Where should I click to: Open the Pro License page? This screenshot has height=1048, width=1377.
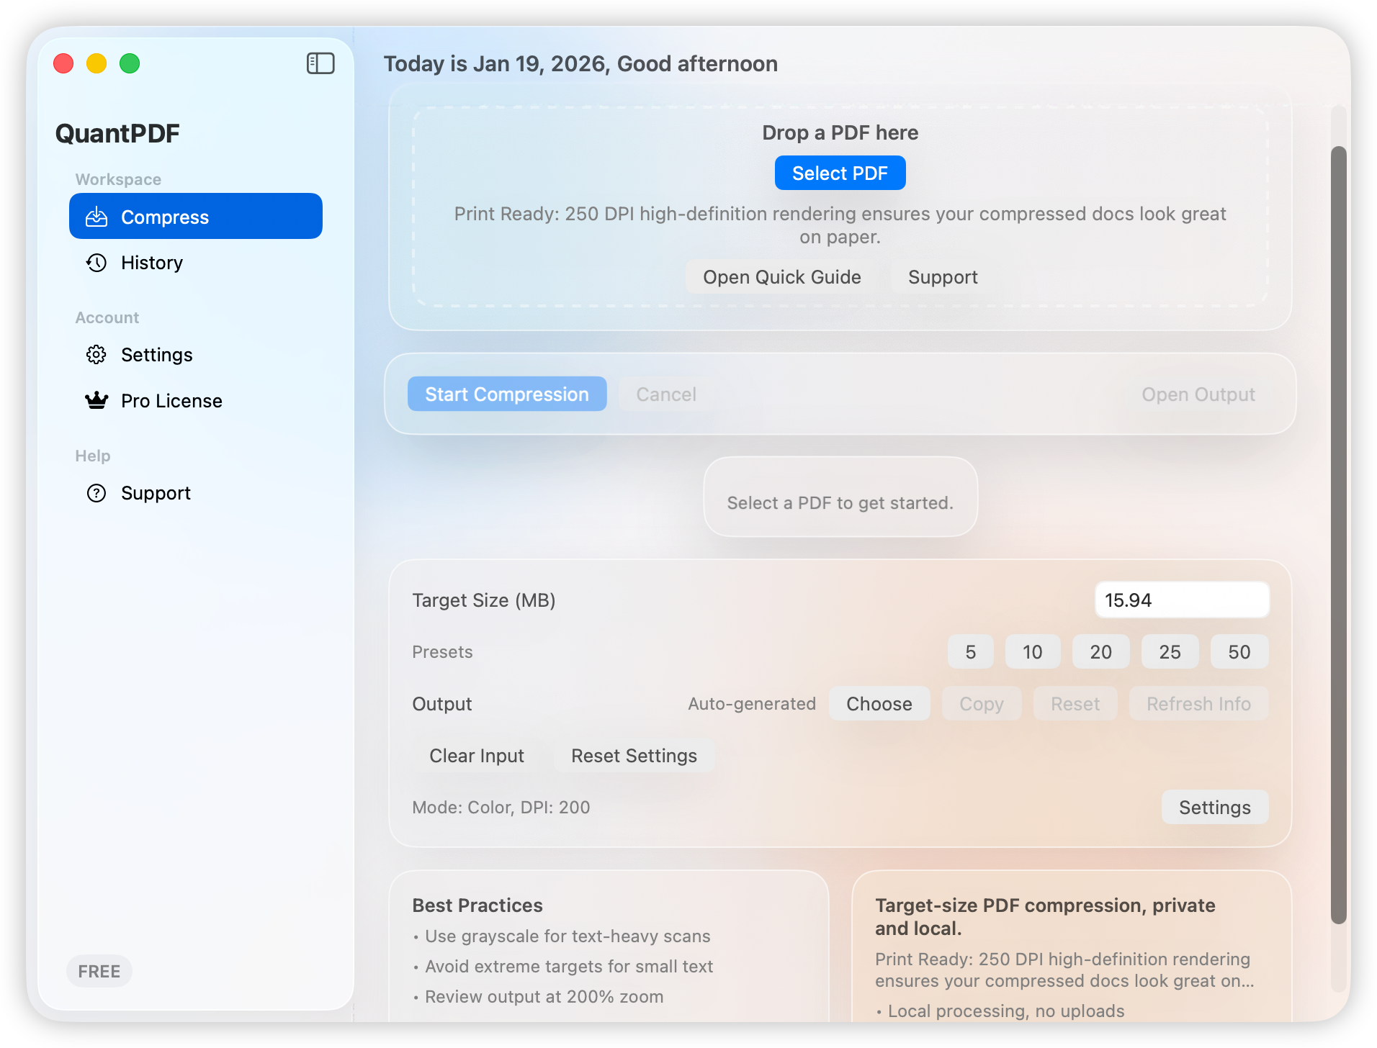[171, 400]
